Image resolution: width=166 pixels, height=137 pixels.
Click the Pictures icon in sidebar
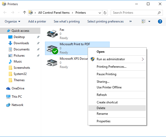click(10, 56)
